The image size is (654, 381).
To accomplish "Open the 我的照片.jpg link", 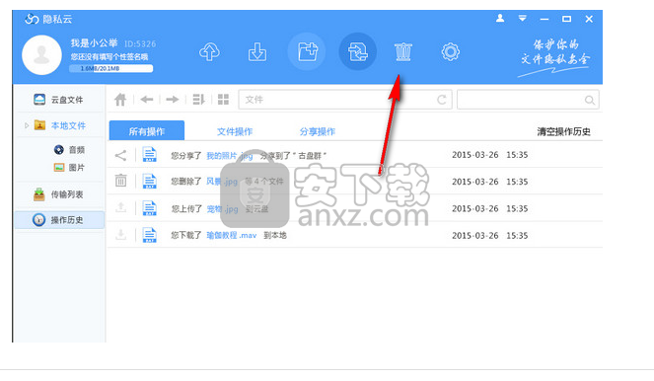I will tap(230, 156).
